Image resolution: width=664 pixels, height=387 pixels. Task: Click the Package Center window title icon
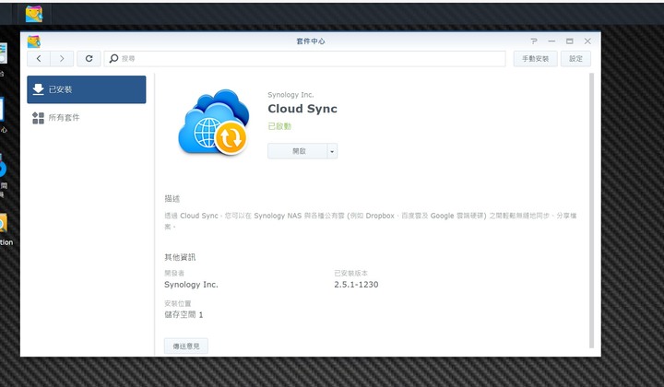[x=34, y=41]
